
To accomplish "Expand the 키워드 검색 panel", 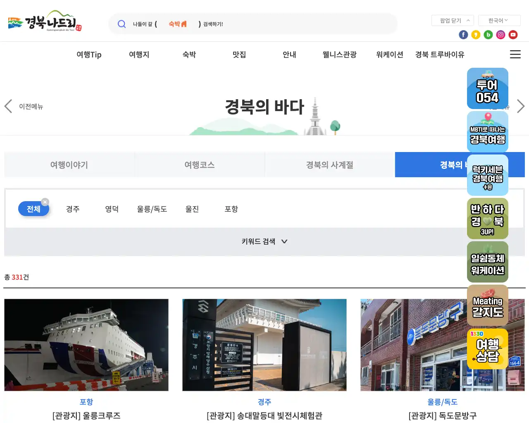I will click(264, 241).
